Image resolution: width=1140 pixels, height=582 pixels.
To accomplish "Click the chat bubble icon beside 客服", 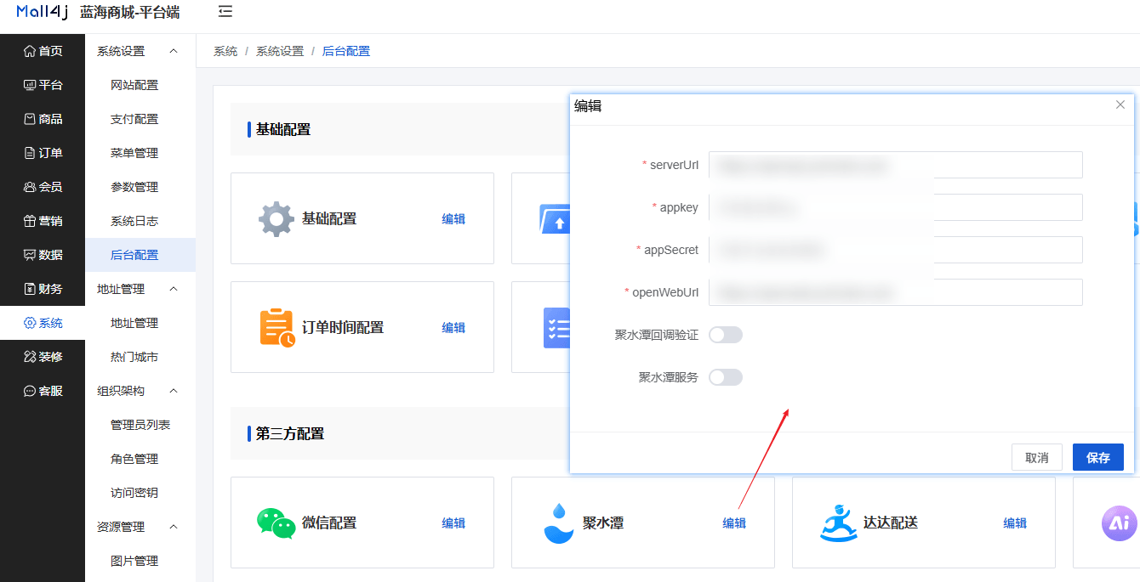I will 30,391.
